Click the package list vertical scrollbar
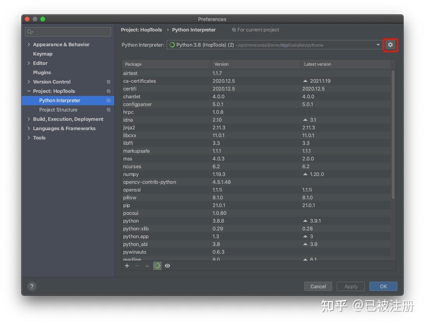 pyautogui.click(x=393, y=135)
